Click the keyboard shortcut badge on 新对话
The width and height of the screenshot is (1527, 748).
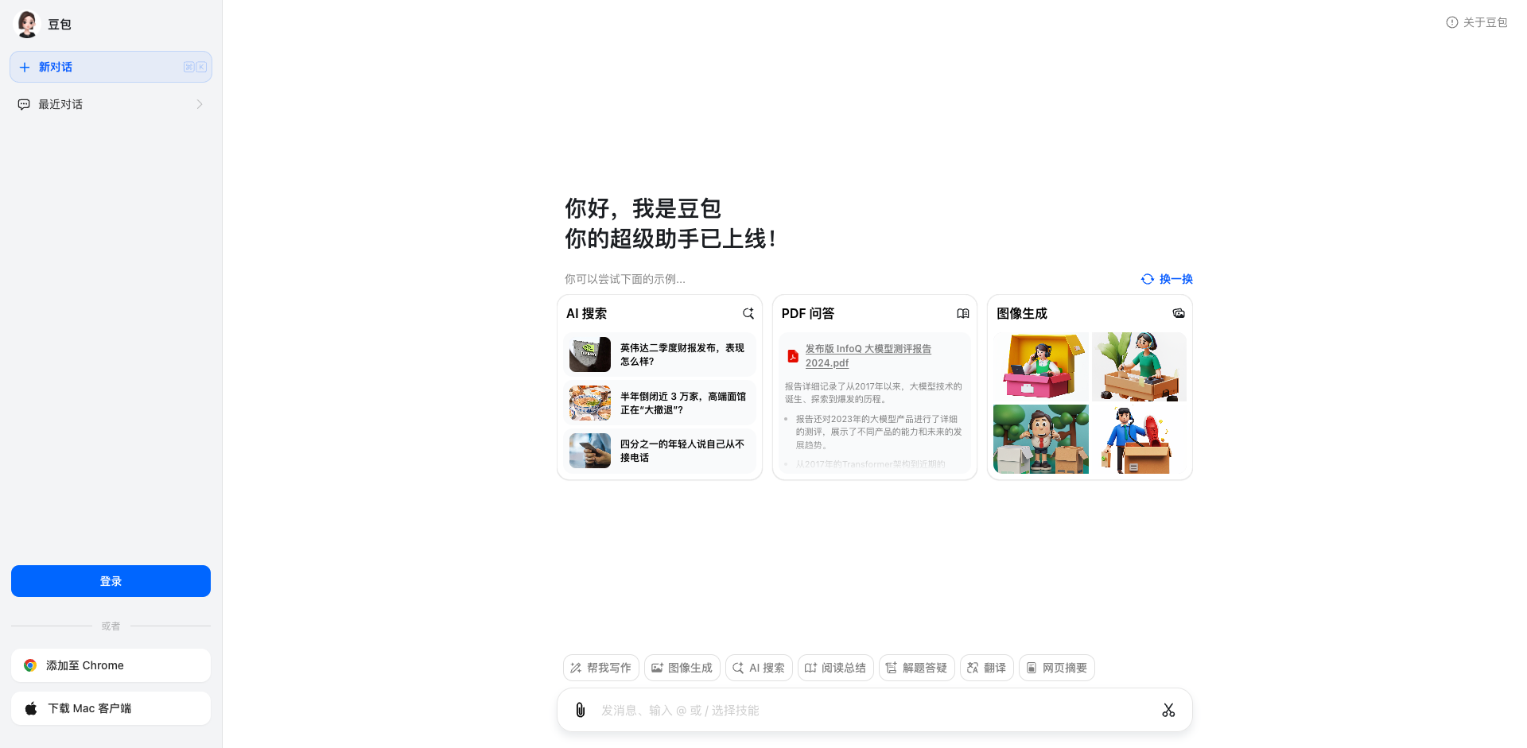point(195,67)
